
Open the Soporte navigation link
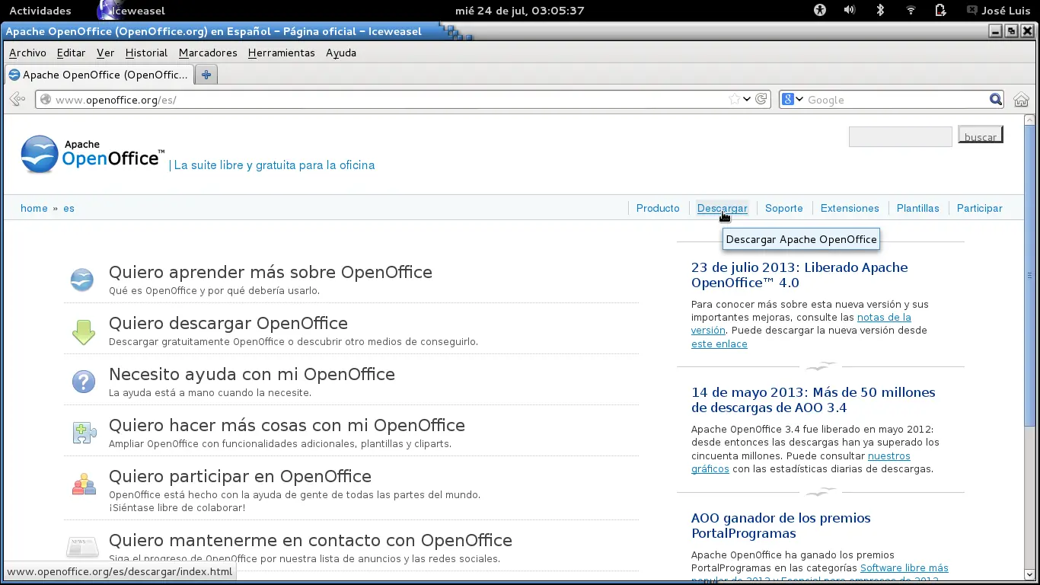[x=784, y=208]
